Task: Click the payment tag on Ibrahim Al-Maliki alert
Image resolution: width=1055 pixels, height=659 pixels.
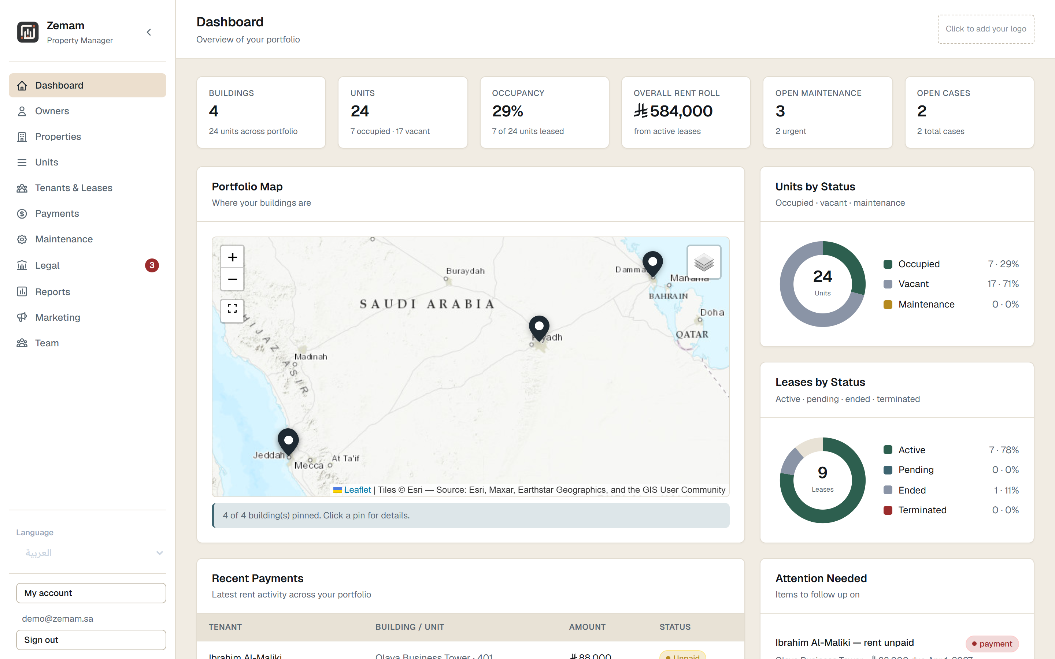Action: point(992,644)
